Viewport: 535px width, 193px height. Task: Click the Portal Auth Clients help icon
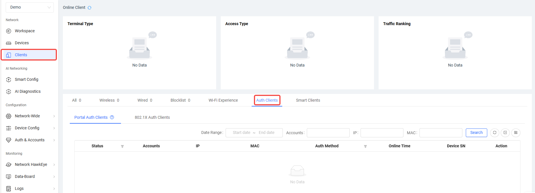point(112,117)
